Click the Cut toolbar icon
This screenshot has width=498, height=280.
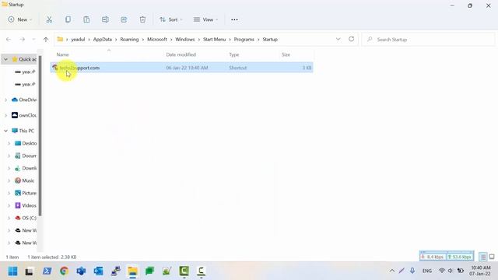[49, 19]
